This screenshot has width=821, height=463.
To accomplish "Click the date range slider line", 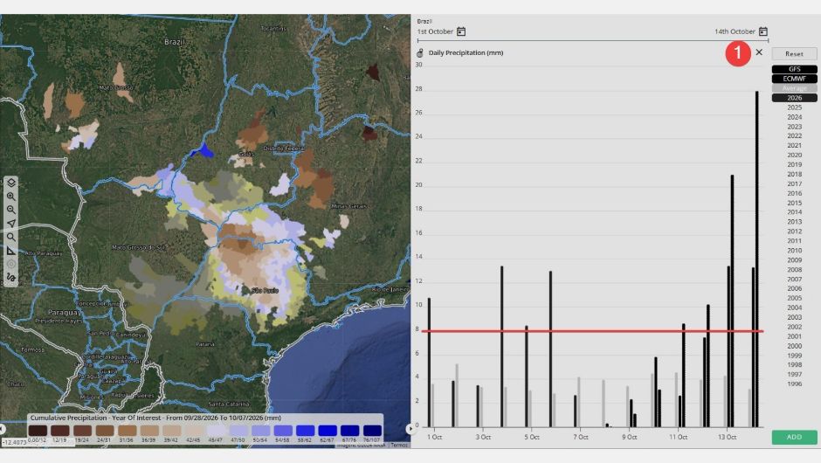I will (593, 40).
